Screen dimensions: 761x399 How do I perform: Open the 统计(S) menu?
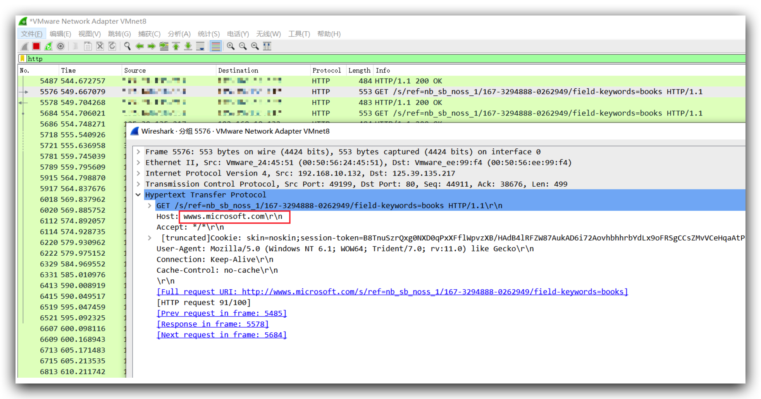click(x=209, y=34)
